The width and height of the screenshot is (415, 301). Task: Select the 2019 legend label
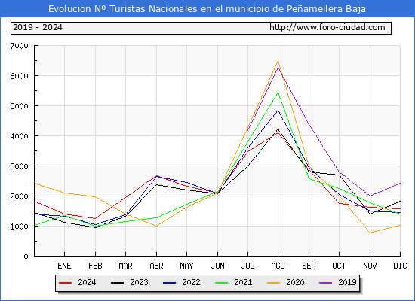point(347,282)
